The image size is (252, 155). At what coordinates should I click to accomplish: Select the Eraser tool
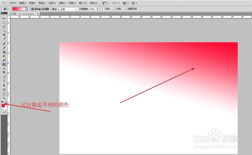pos(4,60)
